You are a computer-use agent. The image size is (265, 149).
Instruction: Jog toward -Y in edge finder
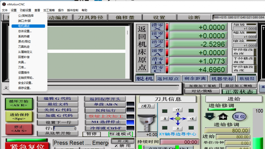click(178, 129)
